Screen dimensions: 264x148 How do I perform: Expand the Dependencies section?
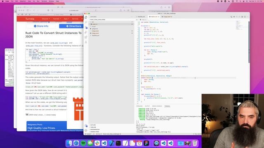[x=111, y=129]
